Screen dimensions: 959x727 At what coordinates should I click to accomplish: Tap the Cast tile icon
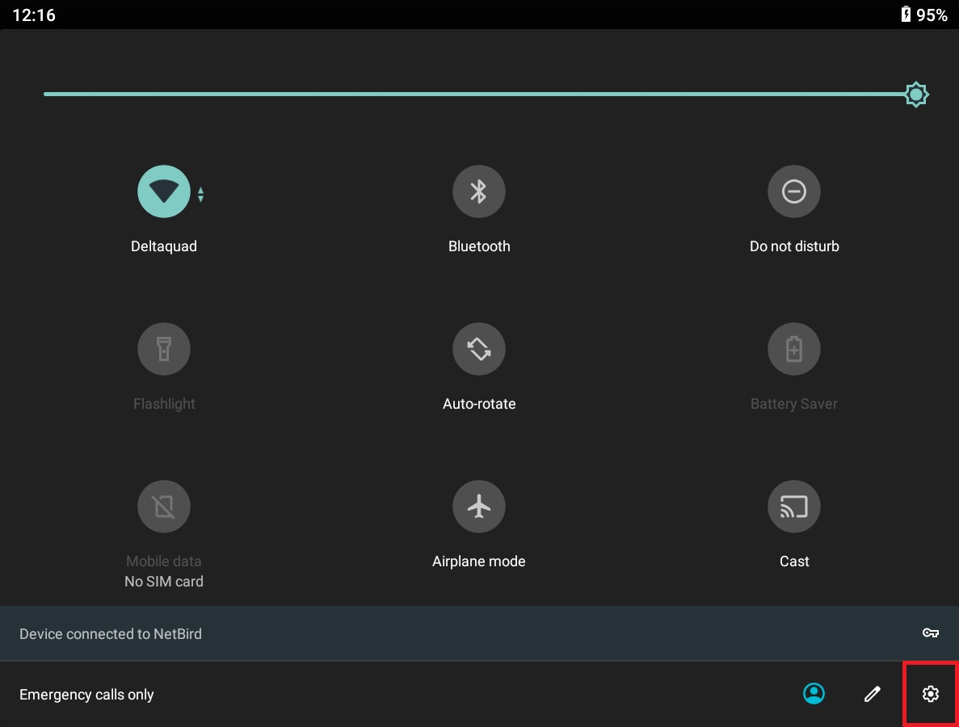pyautogui.click(x=793, y=506)
